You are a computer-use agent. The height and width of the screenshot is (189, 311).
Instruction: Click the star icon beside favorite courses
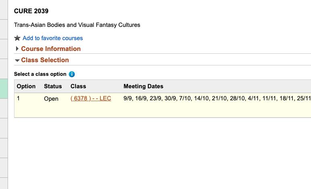pyautogui.click(x=17, y=38)
